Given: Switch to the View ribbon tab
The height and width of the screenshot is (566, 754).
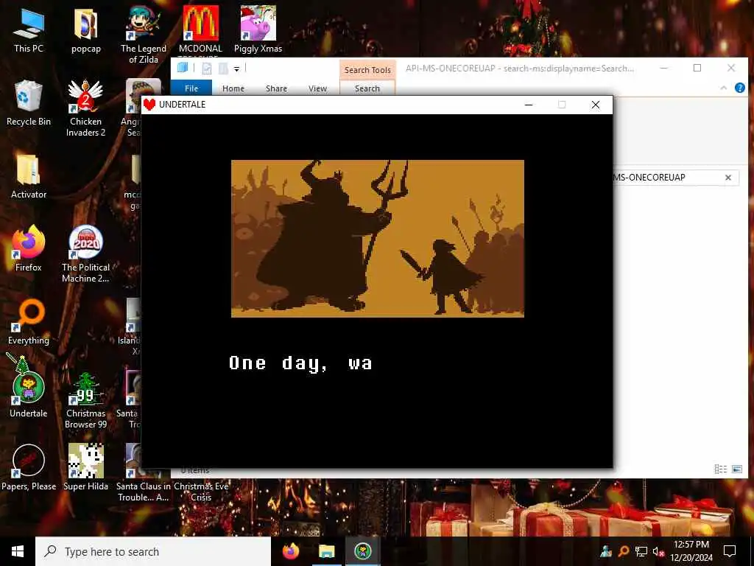Looking at the screenshot, I should [317, 88].
